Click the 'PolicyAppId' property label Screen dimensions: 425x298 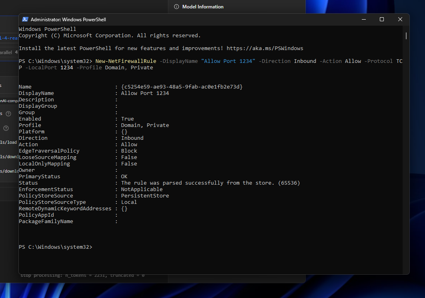point(36,215)
